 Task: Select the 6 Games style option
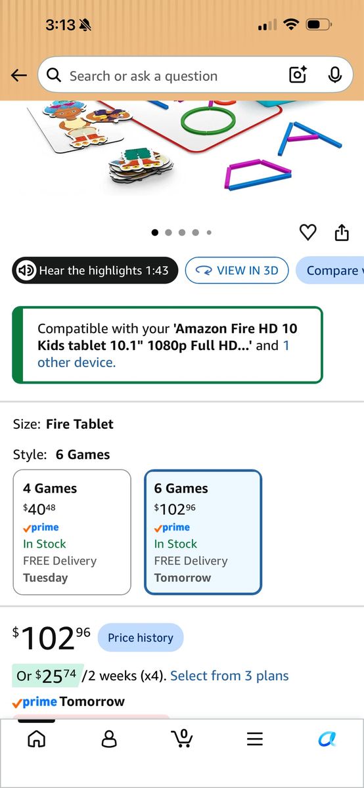coord(203,533)
